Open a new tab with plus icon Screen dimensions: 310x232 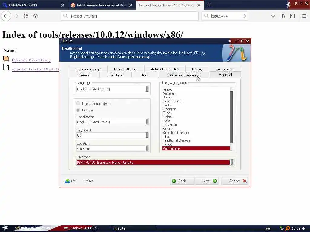(209, 5)
